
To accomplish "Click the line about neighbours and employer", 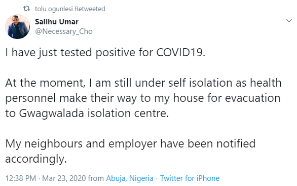I will pyautogui.click(x=130, y=144).
